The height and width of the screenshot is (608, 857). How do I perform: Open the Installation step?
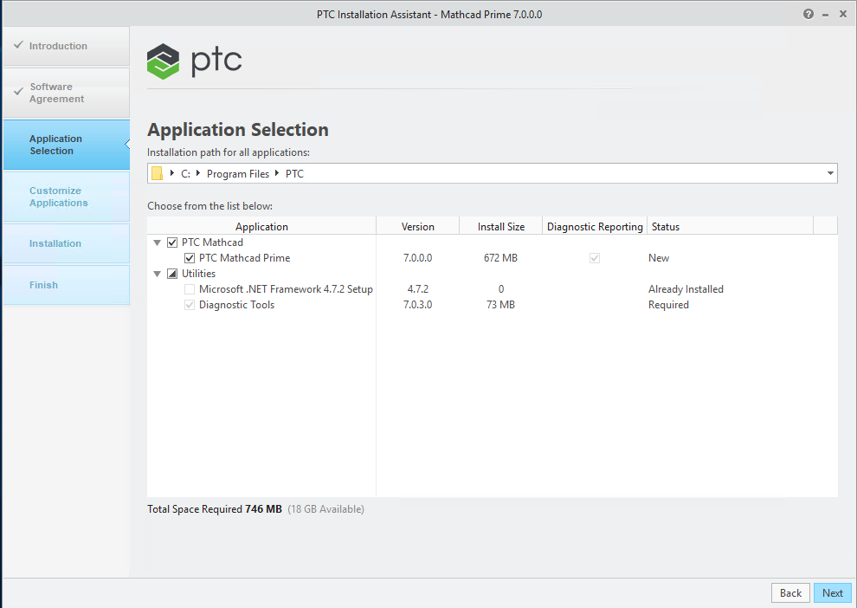coord(66,243)
